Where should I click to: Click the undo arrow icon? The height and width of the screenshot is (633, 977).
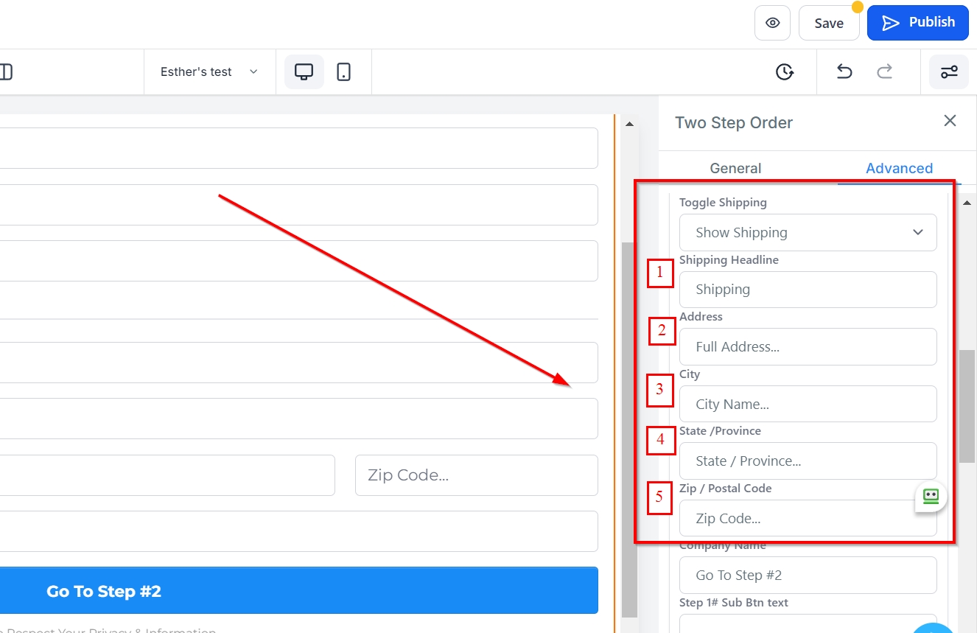(x=844, y=71)
